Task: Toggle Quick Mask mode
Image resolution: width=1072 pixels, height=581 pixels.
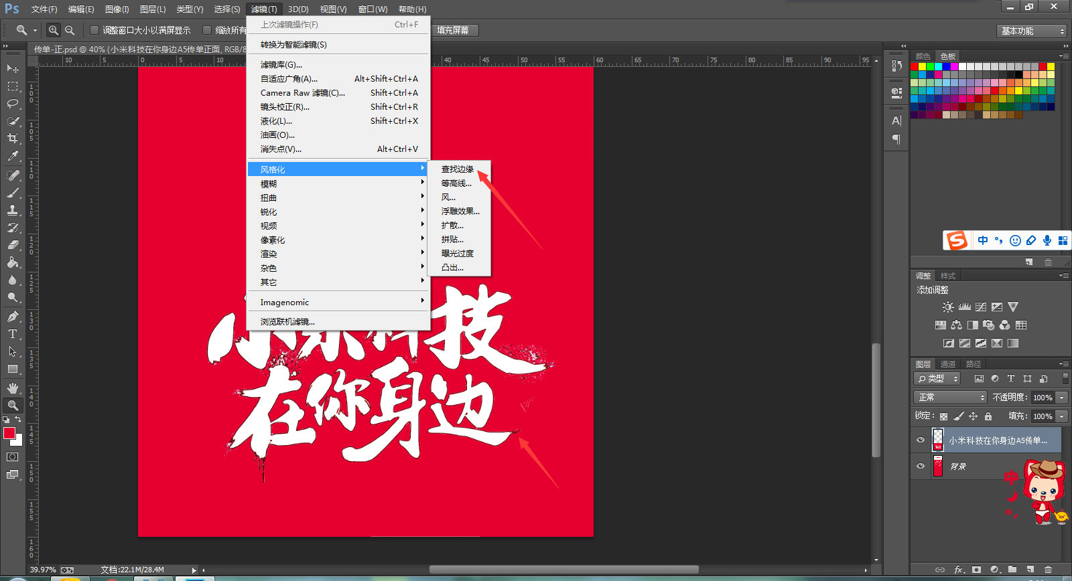Action: (x=12, y=457)
